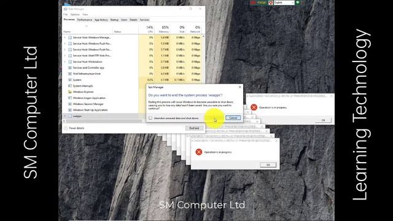
Task: Click the End task button
Action: (x=194, y=128)
